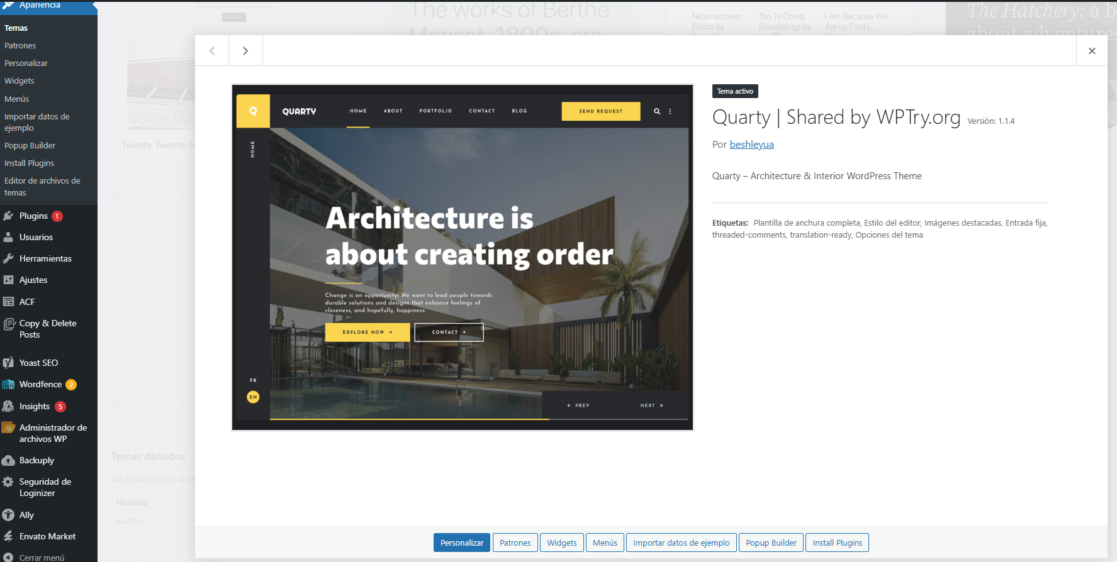The image size is (1117, 562).
Task: Close the theme details overlay
Action: click(x=1092, y=51)
